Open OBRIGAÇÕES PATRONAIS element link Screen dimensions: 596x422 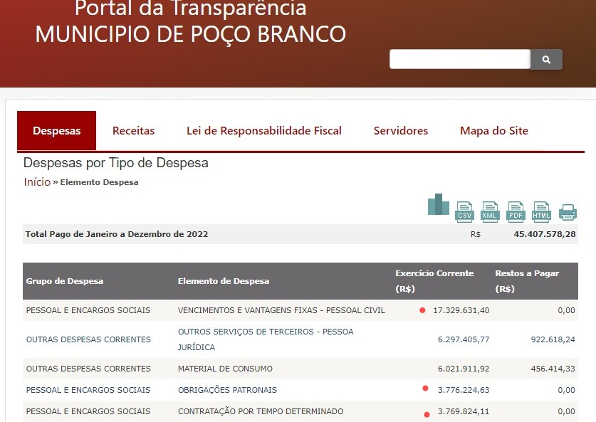[x=227, y=390]
